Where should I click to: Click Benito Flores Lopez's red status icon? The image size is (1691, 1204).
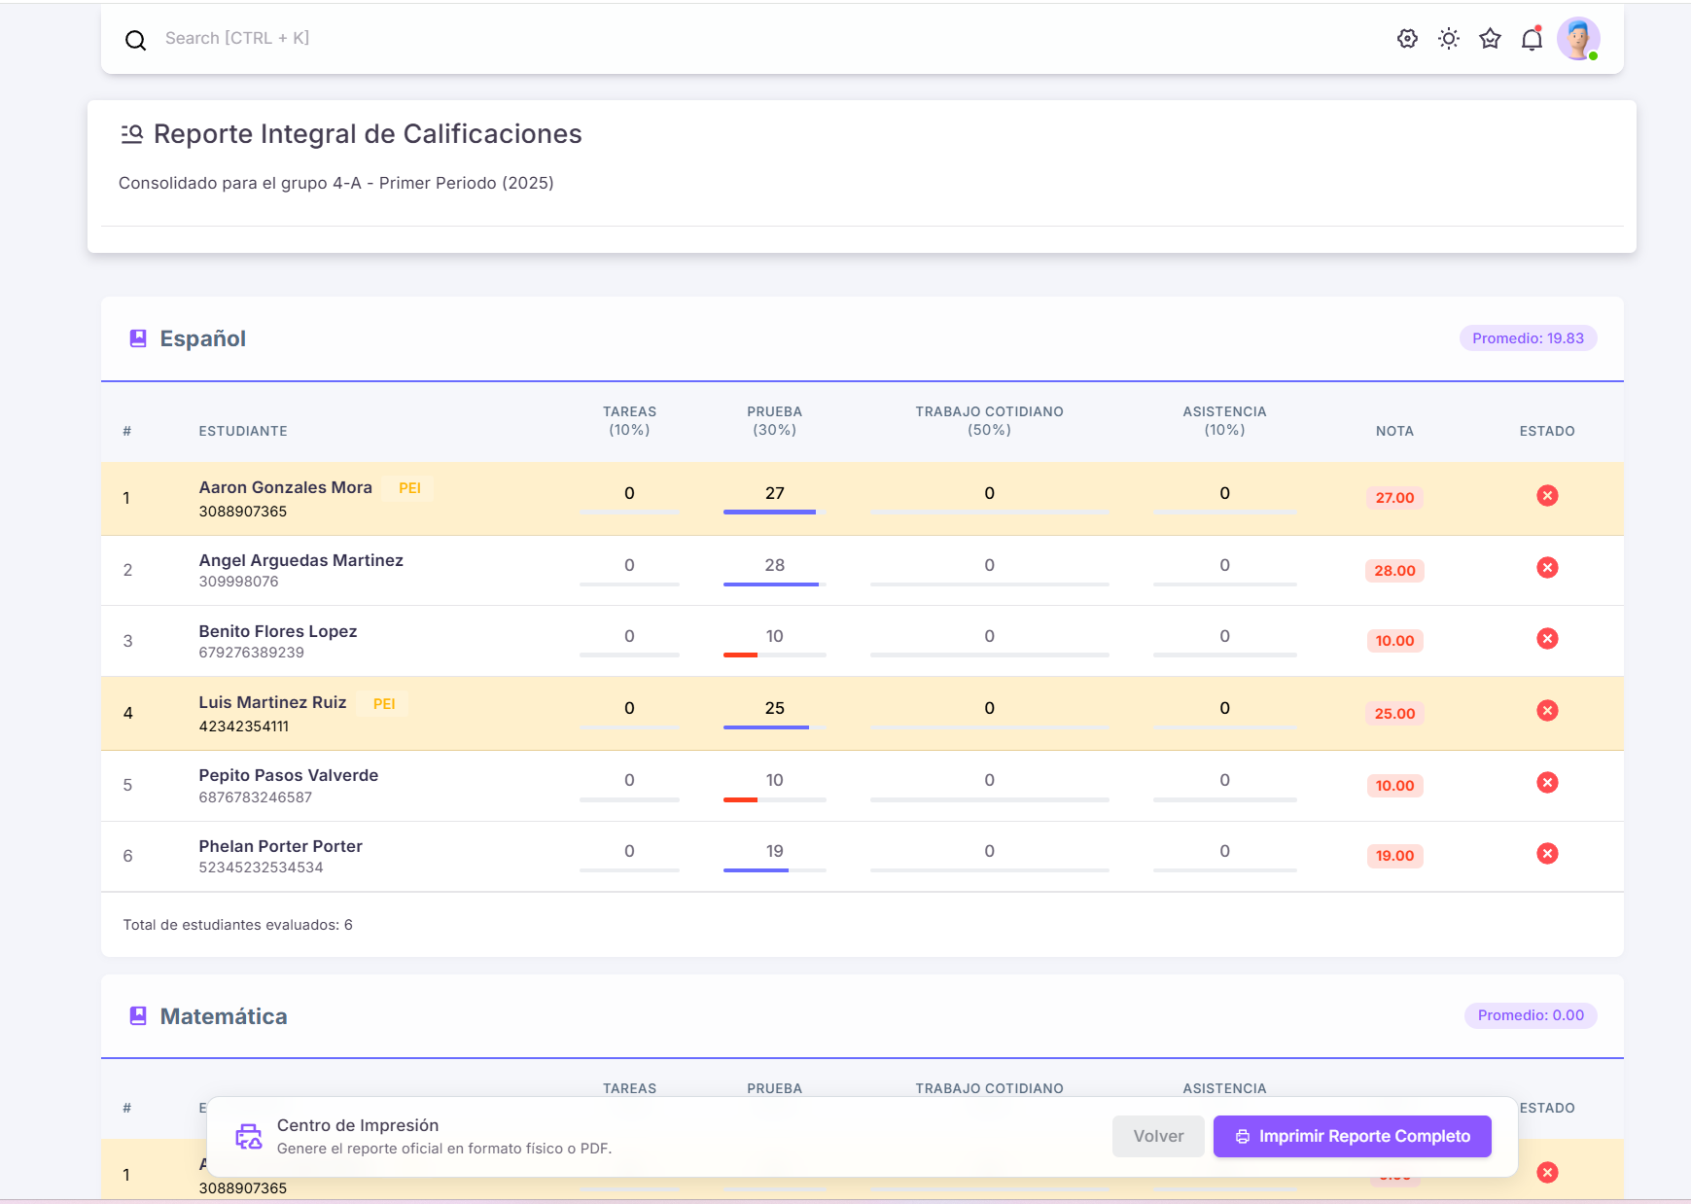pos(1547,639)
